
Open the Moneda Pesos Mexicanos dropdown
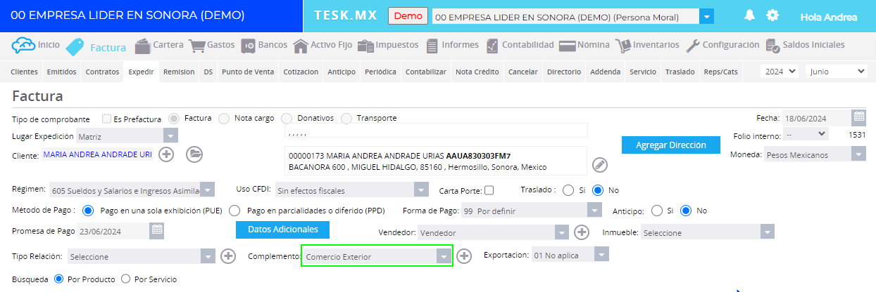pos(815,154)
